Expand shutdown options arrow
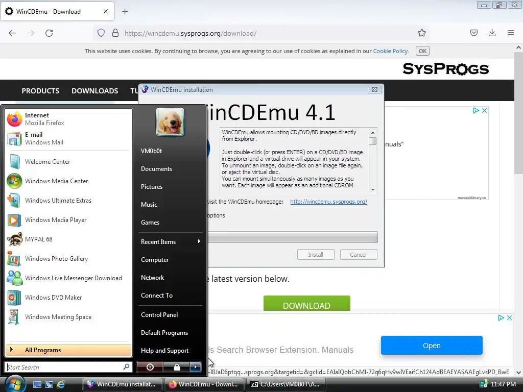 pos(196,367)
